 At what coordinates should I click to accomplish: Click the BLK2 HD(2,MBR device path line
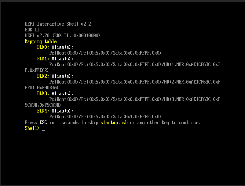click(135, 82)
